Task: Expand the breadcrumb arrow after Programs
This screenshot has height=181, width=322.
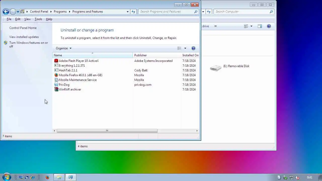Action: (x=70, y=12)
